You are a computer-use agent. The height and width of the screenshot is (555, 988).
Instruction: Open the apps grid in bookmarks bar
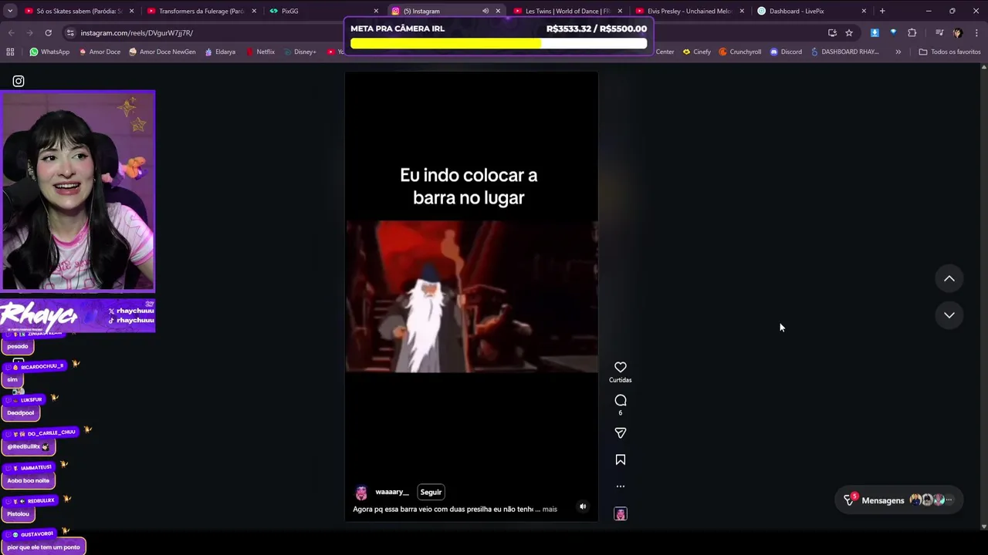pos(10,52)
